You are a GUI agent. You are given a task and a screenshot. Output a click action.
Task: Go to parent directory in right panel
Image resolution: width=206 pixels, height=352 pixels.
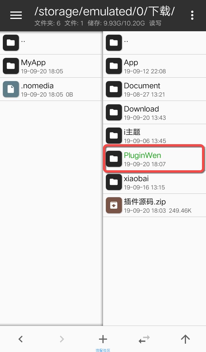154,43
